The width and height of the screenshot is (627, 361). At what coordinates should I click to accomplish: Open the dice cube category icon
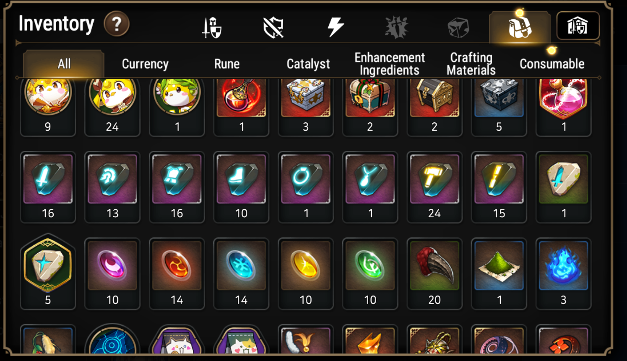point(458,28)
